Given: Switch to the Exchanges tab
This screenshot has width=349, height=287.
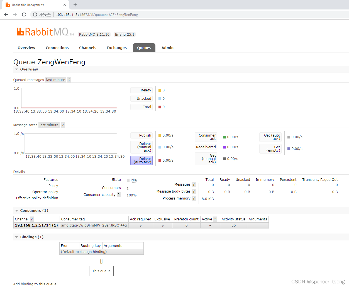Looking at the screenshot, I should 117,48.
